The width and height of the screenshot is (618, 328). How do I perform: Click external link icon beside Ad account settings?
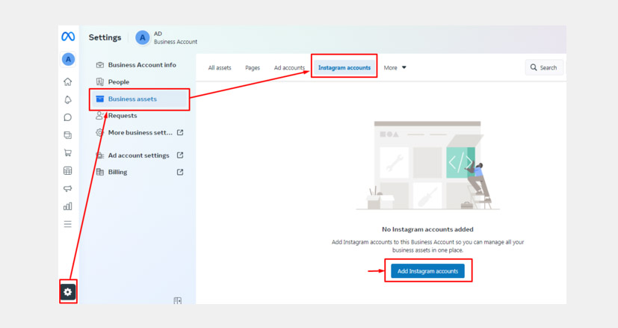pyautogui.click(x=180, y=155)
